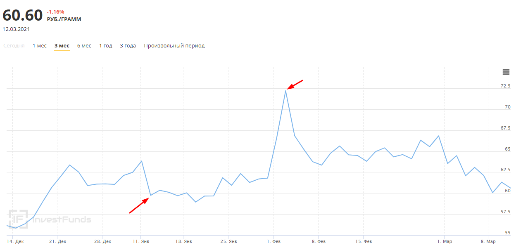The width and height of the screenshot is (516, 250).
Task: Click the date 12.03.2021
Action: point(16,29)
